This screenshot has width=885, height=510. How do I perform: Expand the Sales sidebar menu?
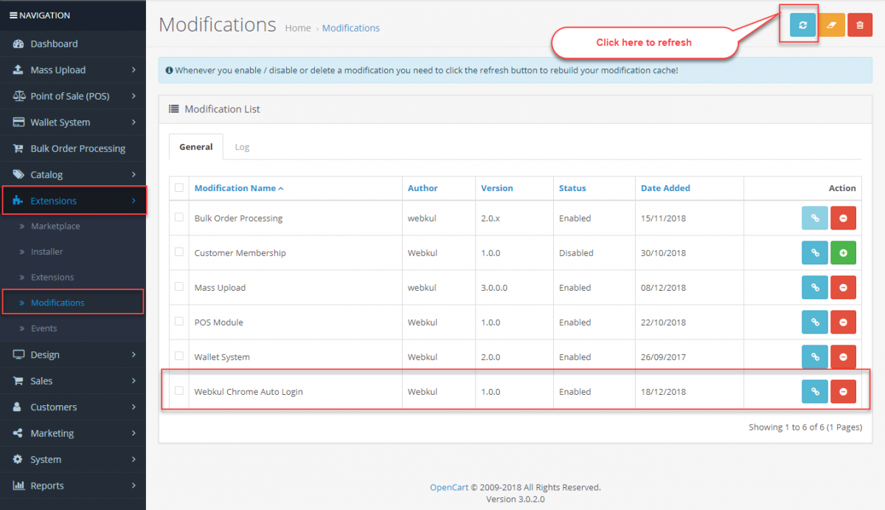[73, 381]
